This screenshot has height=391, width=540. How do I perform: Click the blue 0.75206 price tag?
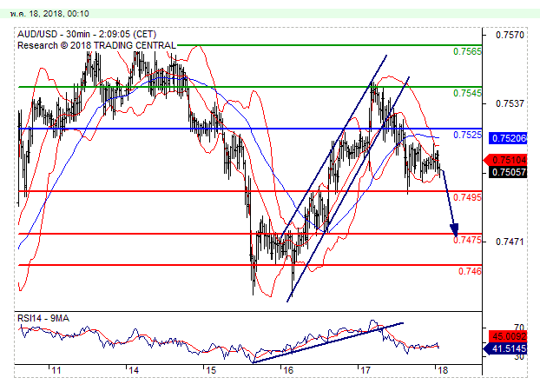point(508,138)
